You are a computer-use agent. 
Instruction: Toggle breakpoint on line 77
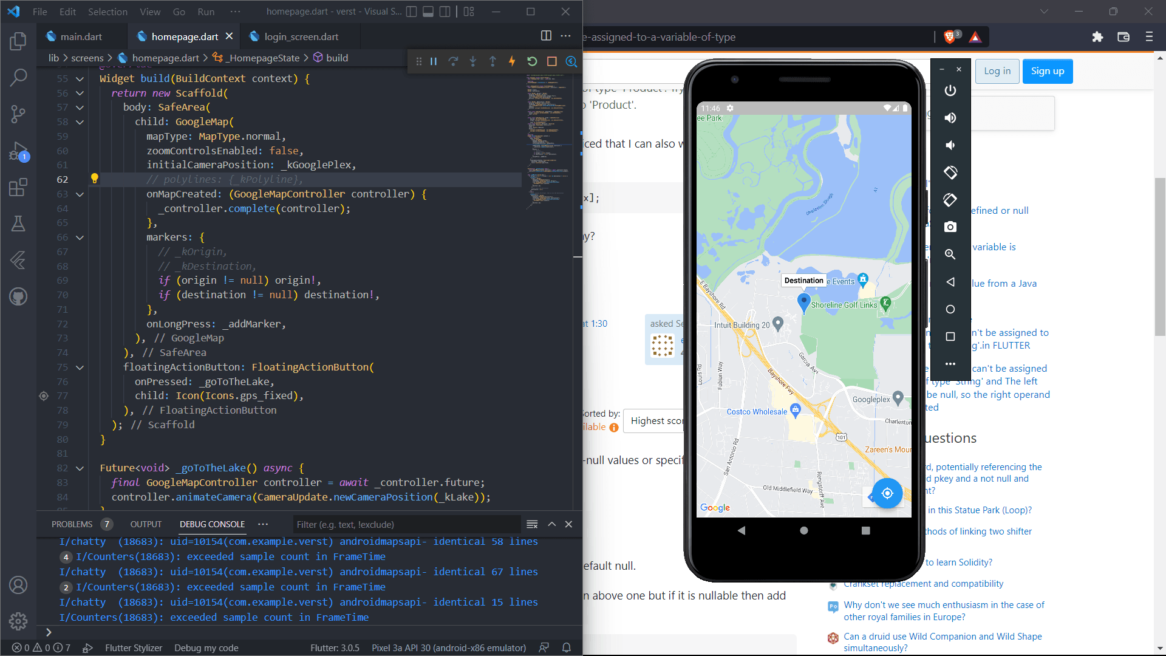pyautogui.click(x=44, y=396)
